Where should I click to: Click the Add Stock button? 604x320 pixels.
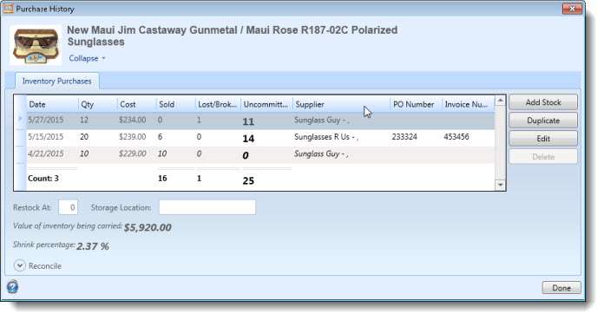[x=543, y=102]
